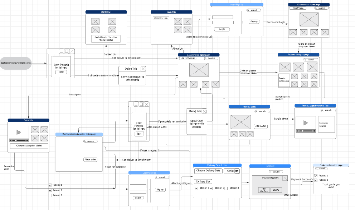Screen dimensions: 355x210
Task: Select the Contact us frame title bar
Action: coord(106,12)
